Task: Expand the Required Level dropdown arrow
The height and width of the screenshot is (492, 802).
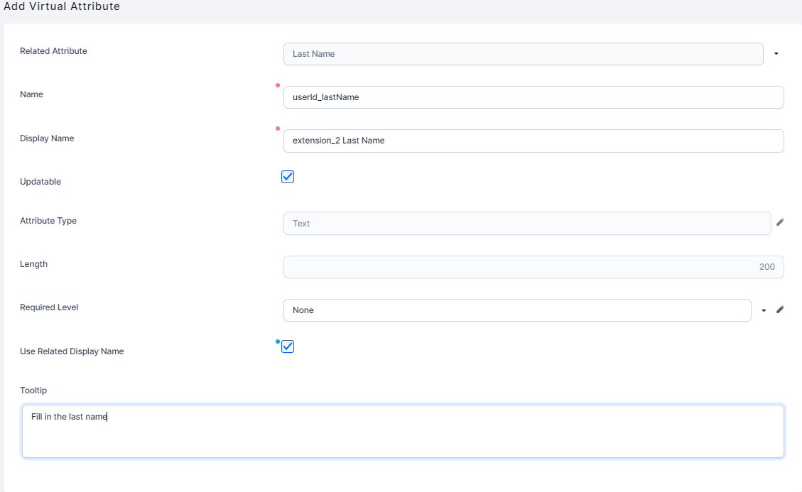Action: (764, 310)
